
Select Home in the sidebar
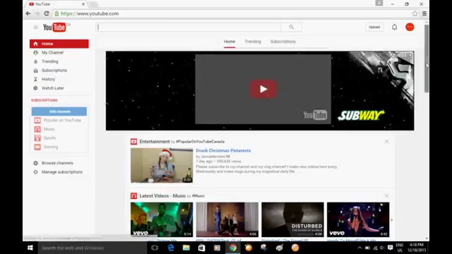point(59,44)
